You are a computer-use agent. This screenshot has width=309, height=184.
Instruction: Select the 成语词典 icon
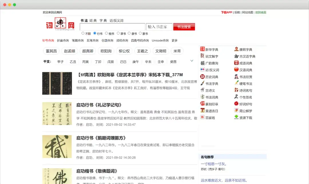tap(236, 63)
